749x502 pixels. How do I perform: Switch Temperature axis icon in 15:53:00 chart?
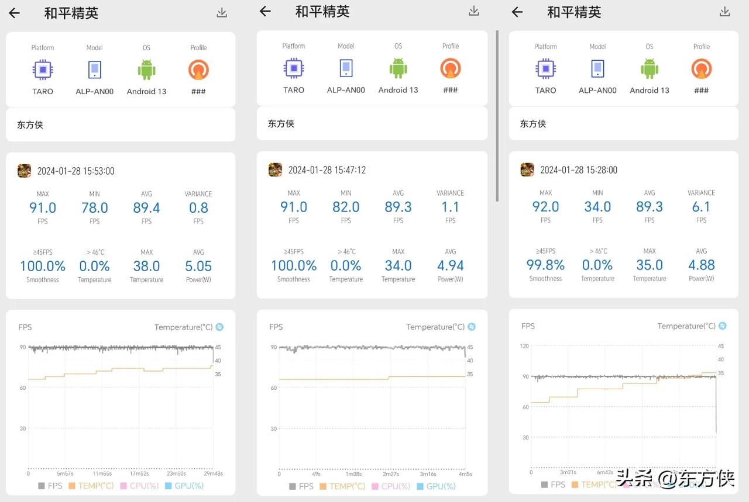[219, 327]
